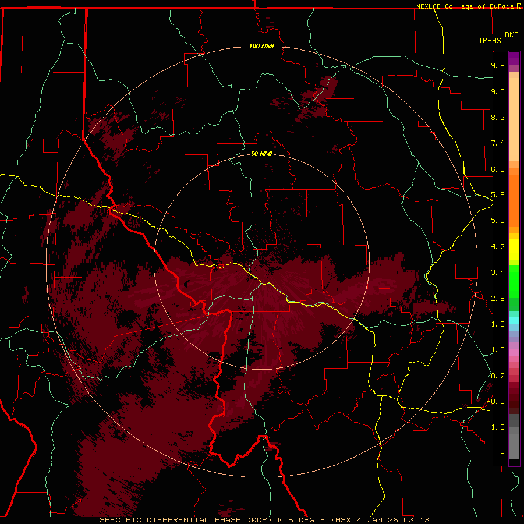This screenshot has height=524, width=524.
Task: Select the -1.3 scale label
Action: pos(495,427)
